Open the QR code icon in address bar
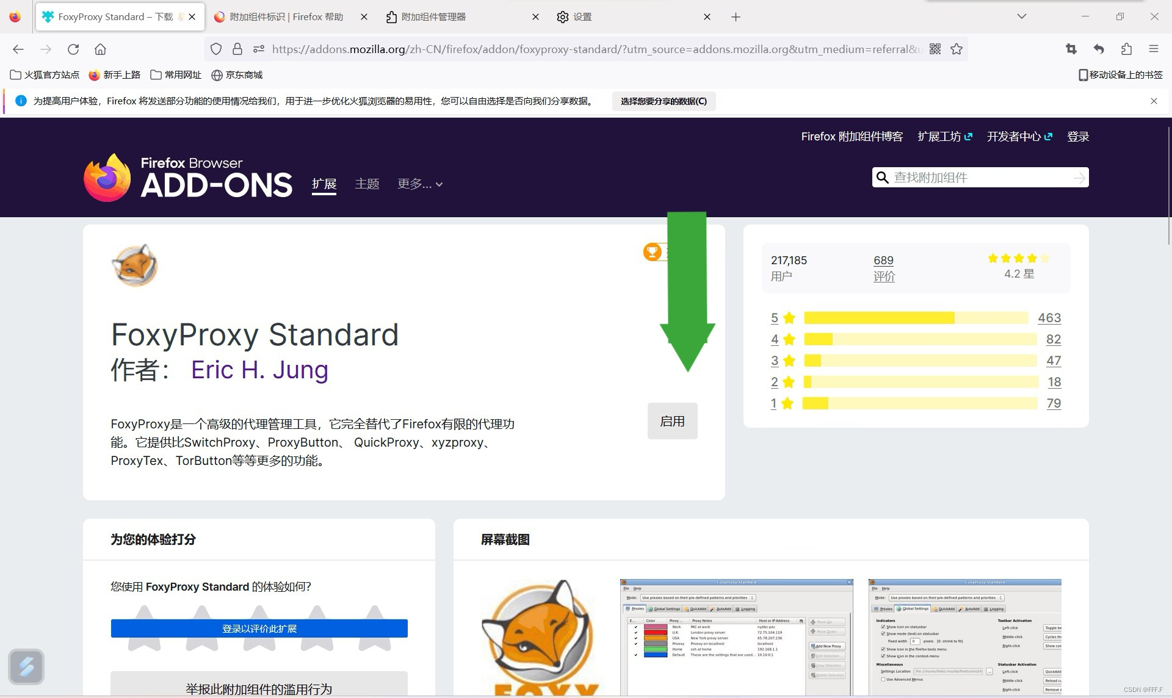 click(x=935, y=49)
